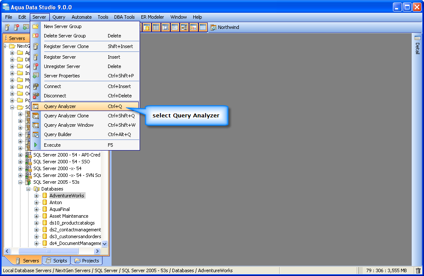Select AdventureWorks in the server tree
Screen dimensions: 424x276
(67, 196)
